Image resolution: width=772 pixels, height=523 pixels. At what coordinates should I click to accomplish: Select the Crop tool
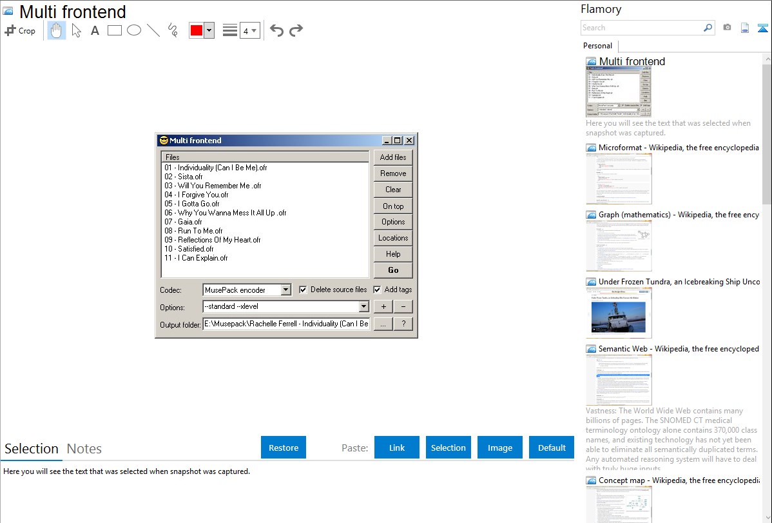20,30
